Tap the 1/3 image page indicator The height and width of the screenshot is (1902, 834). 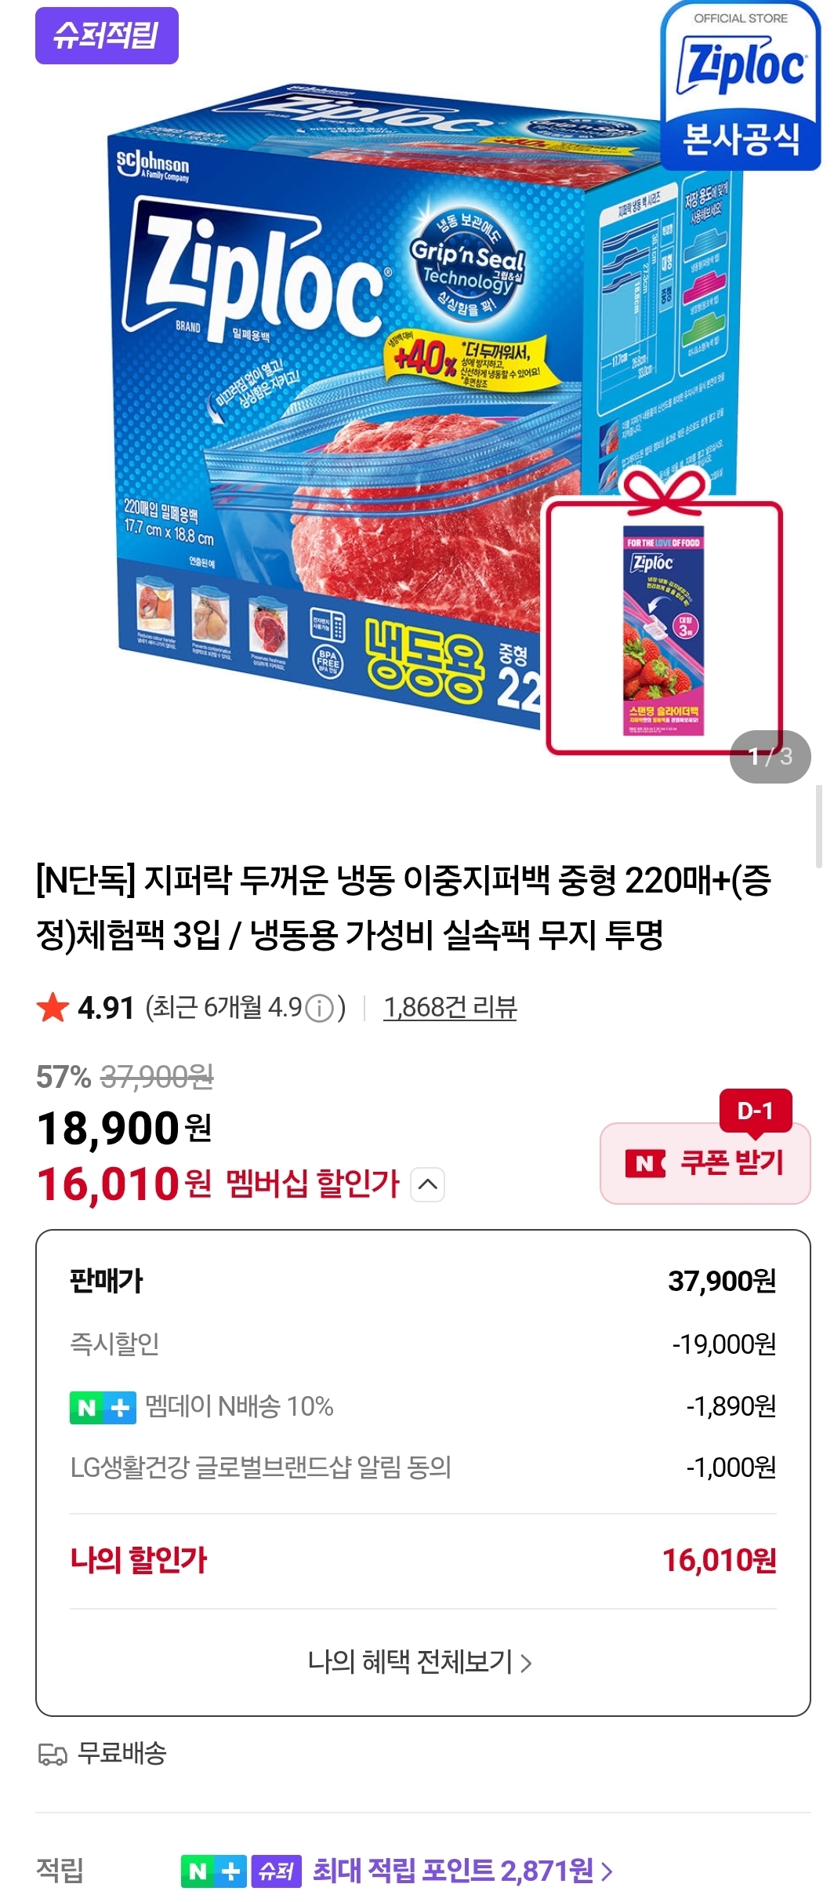(x=771, y=757)
